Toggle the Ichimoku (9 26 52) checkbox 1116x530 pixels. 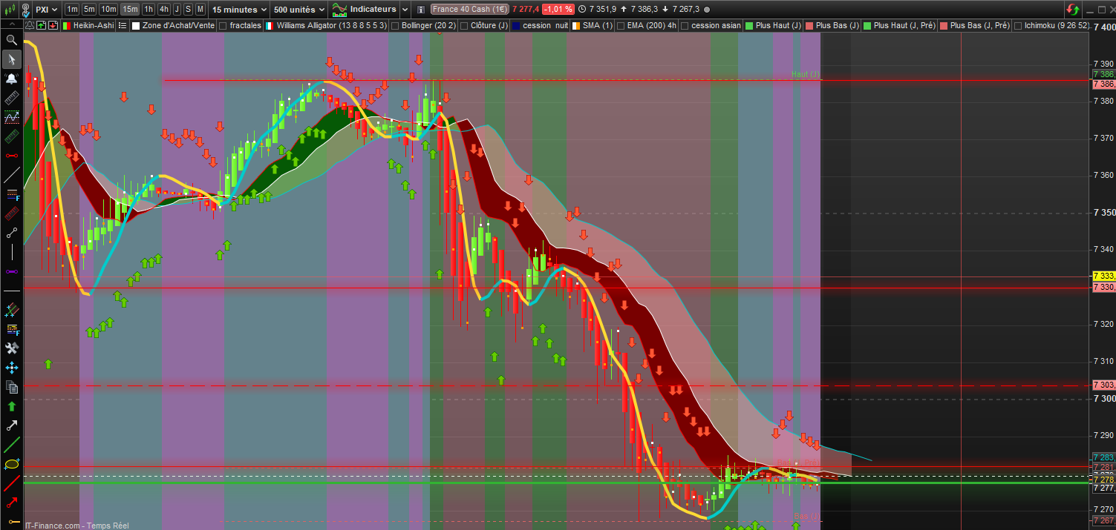1017,25
